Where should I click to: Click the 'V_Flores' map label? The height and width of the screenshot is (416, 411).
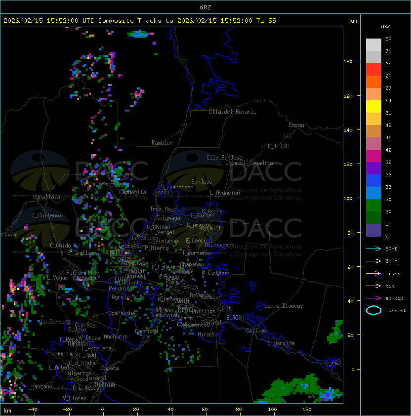click(x=75, y=399)
